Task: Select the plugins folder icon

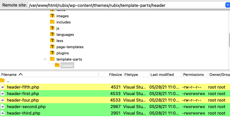Action: (52, 53)
